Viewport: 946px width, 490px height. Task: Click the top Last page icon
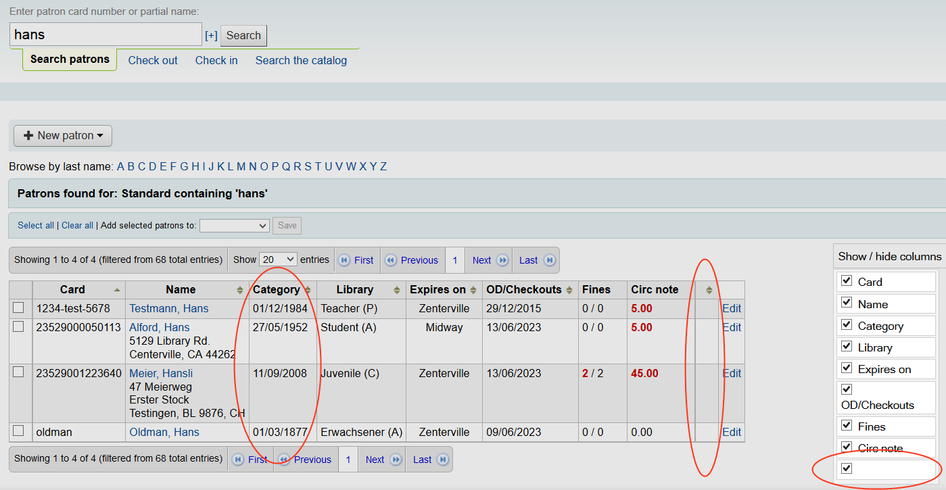point(549,260)
